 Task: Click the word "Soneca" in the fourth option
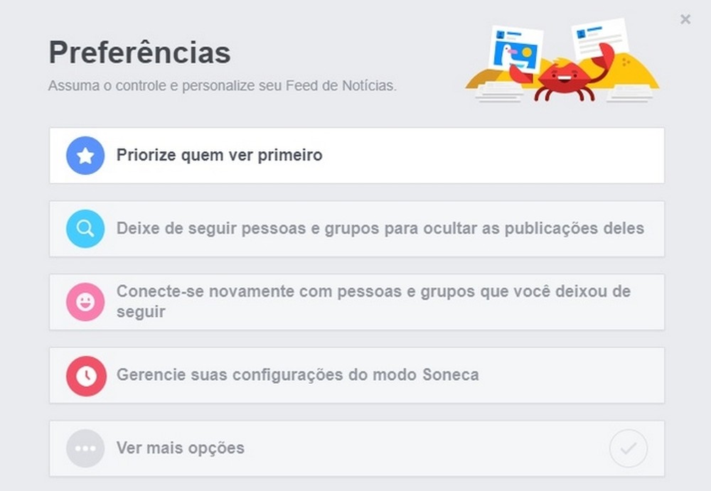click(x=450, y=374)
